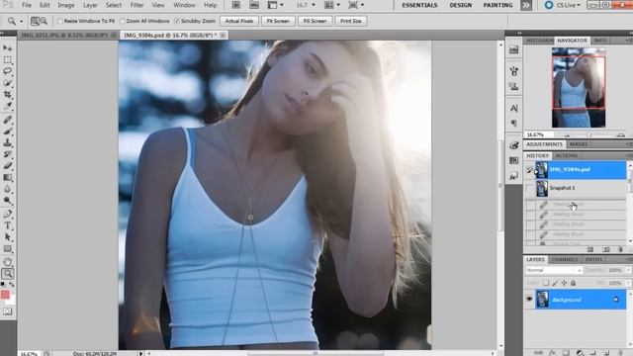This screenshot has width=633, height=356.
Task: Toggle lock all in Layers panel
Action: (x=573, y=283)
